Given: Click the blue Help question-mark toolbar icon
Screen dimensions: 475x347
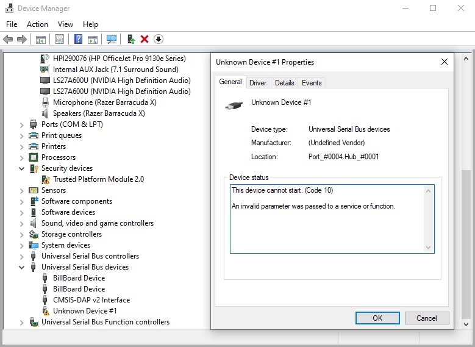Looking at the screenshot, I should (x=78, y=39).
